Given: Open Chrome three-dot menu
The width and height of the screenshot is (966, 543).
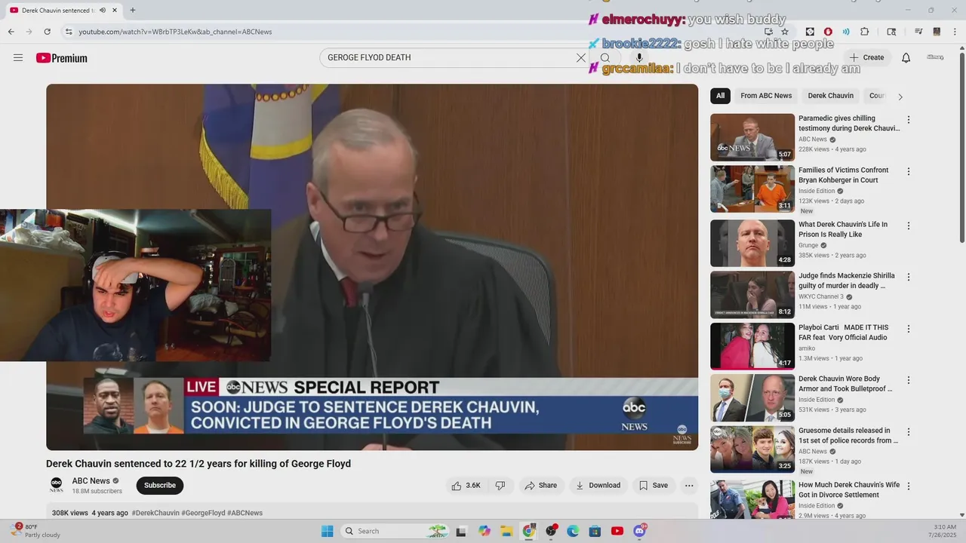Looking at the screenshot, I should coord(955,32).
